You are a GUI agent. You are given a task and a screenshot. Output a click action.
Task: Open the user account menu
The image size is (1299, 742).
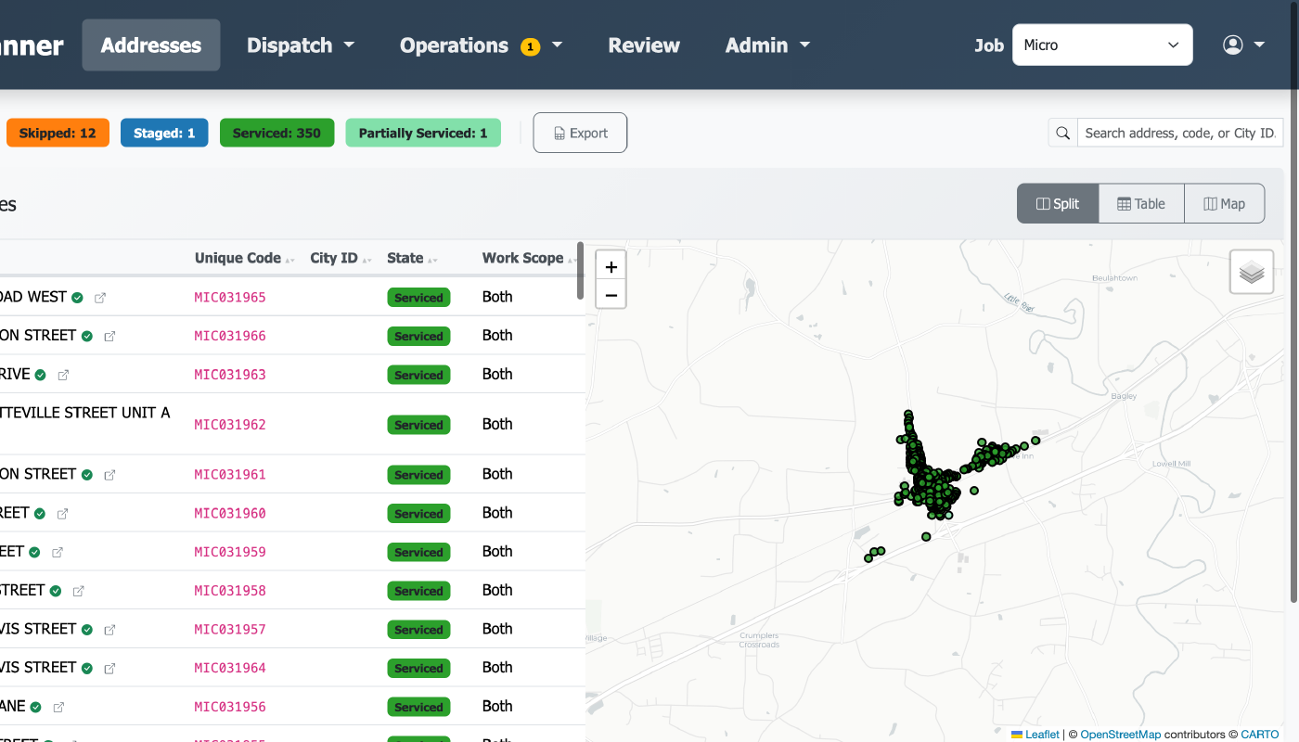click(1244, 45)
